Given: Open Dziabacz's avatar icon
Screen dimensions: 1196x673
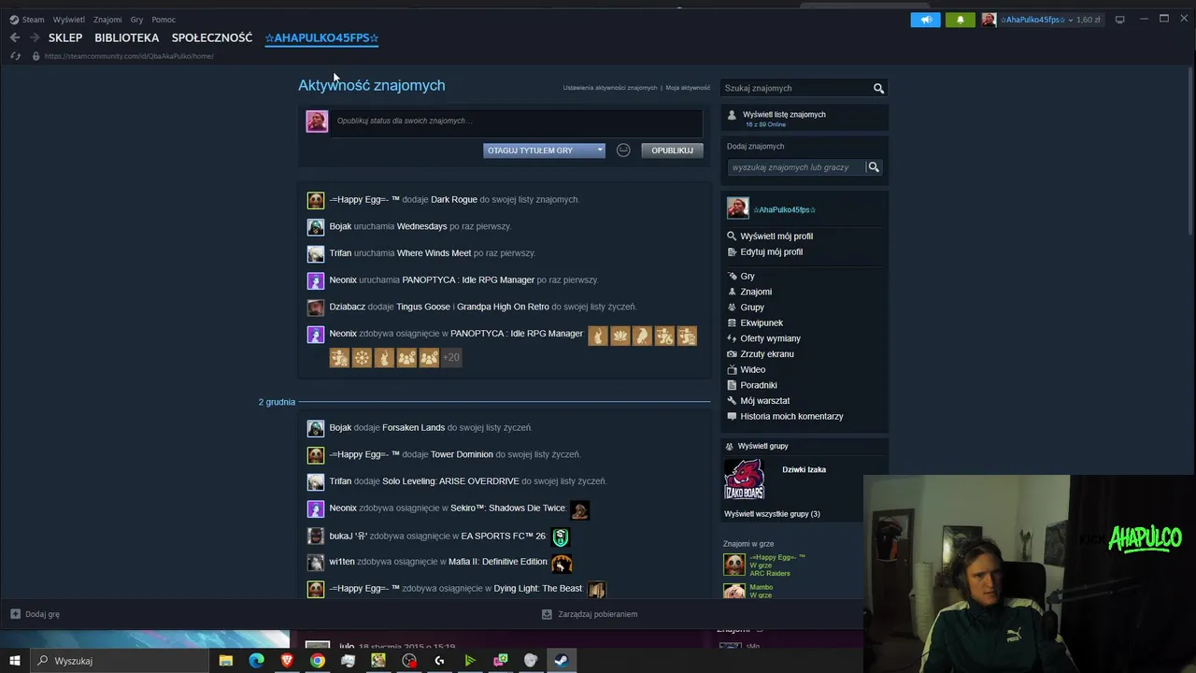Looking at the screenshot, I should point(316,307).
